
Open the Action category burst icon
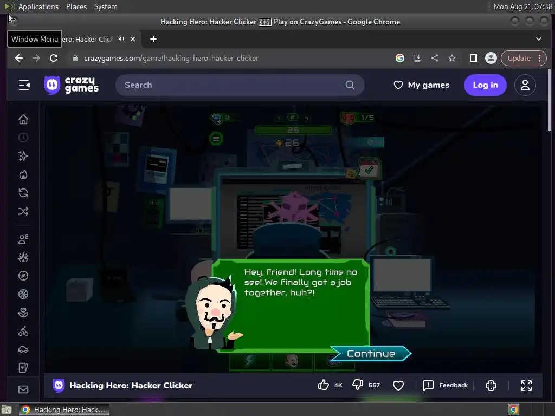tap(23, 257)
